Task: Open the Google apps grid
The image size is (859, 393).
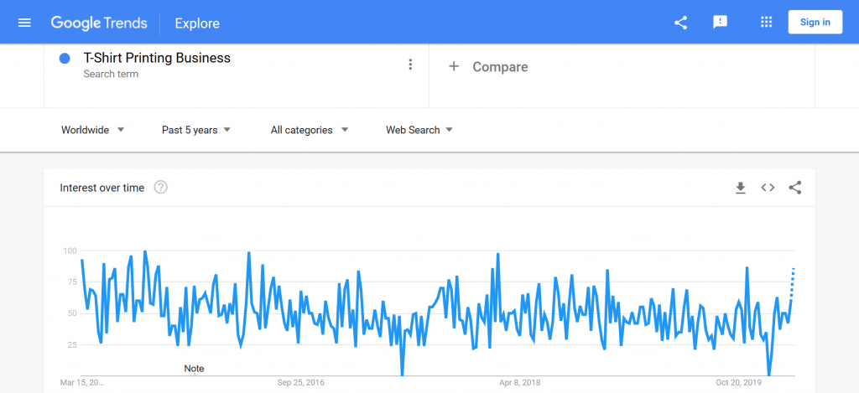Action: (767, 23)
